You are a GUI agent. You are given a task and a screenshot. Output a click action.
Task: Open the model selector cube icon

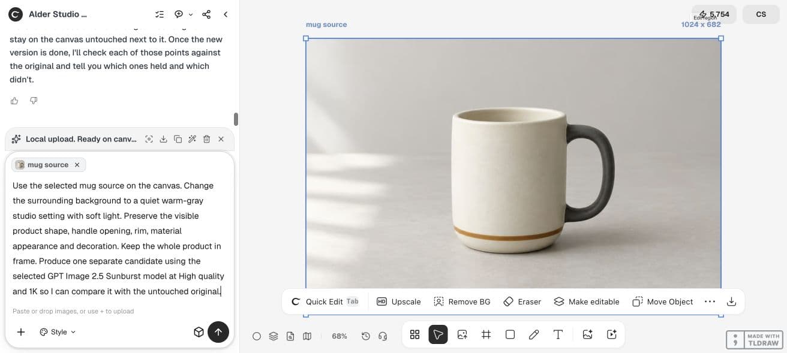(x=199, y=332)
